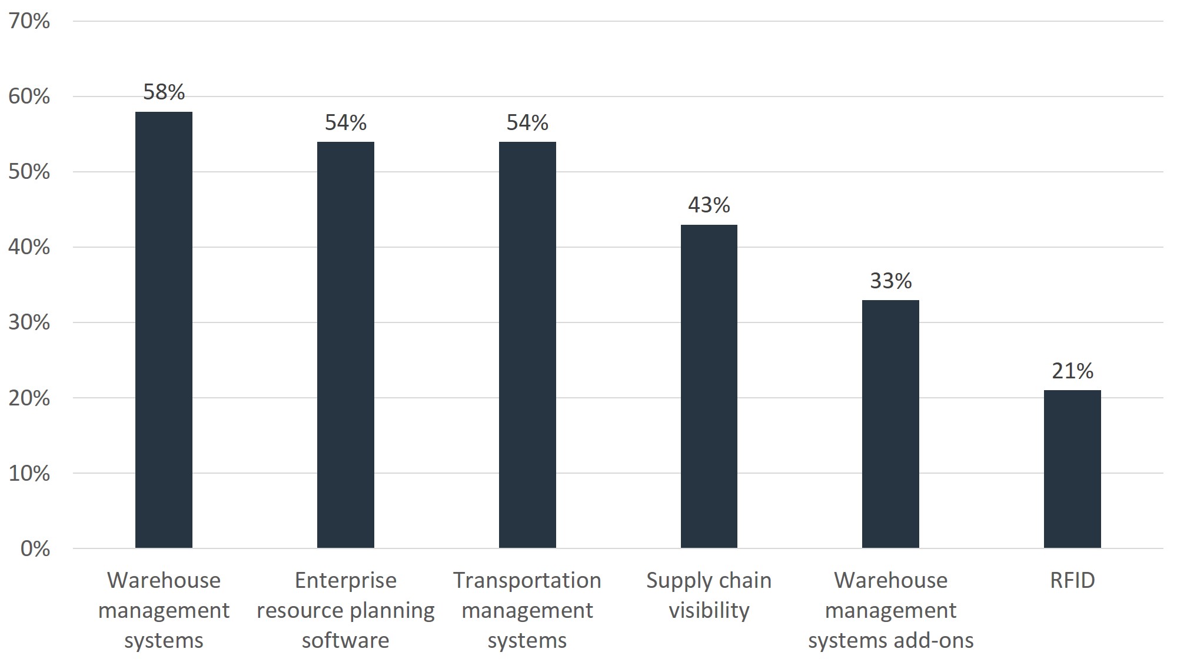The width and height of the screenshot is (1177, 662).
Task: Select the Supply chain visibility axis label
Action: tap(709, 595)
